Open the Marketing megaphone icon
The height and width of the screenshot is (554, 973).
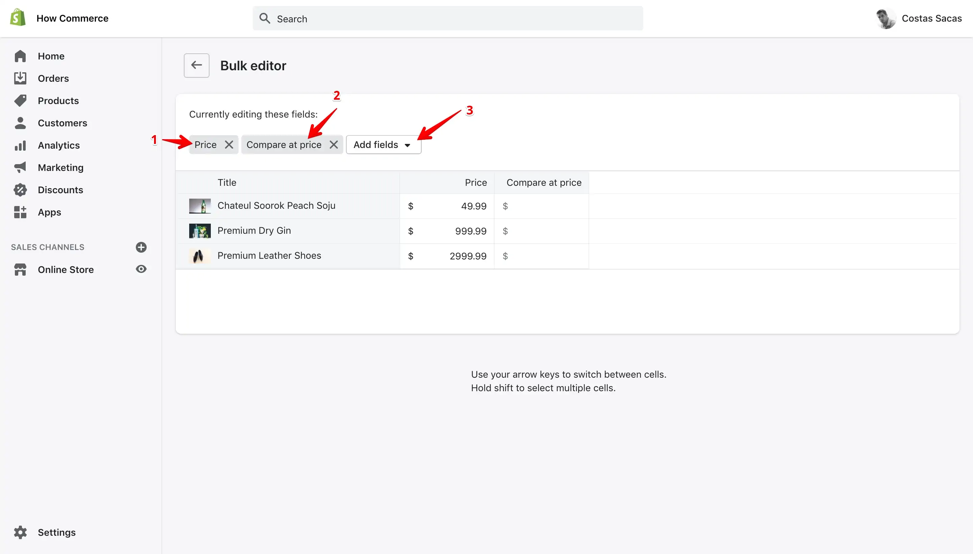(20, 168)
